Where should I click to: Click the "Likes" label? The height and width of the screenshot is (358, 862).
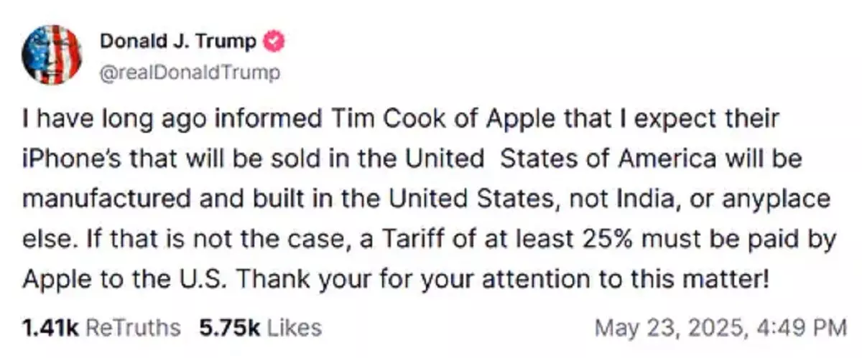click(x=293, y=328)
